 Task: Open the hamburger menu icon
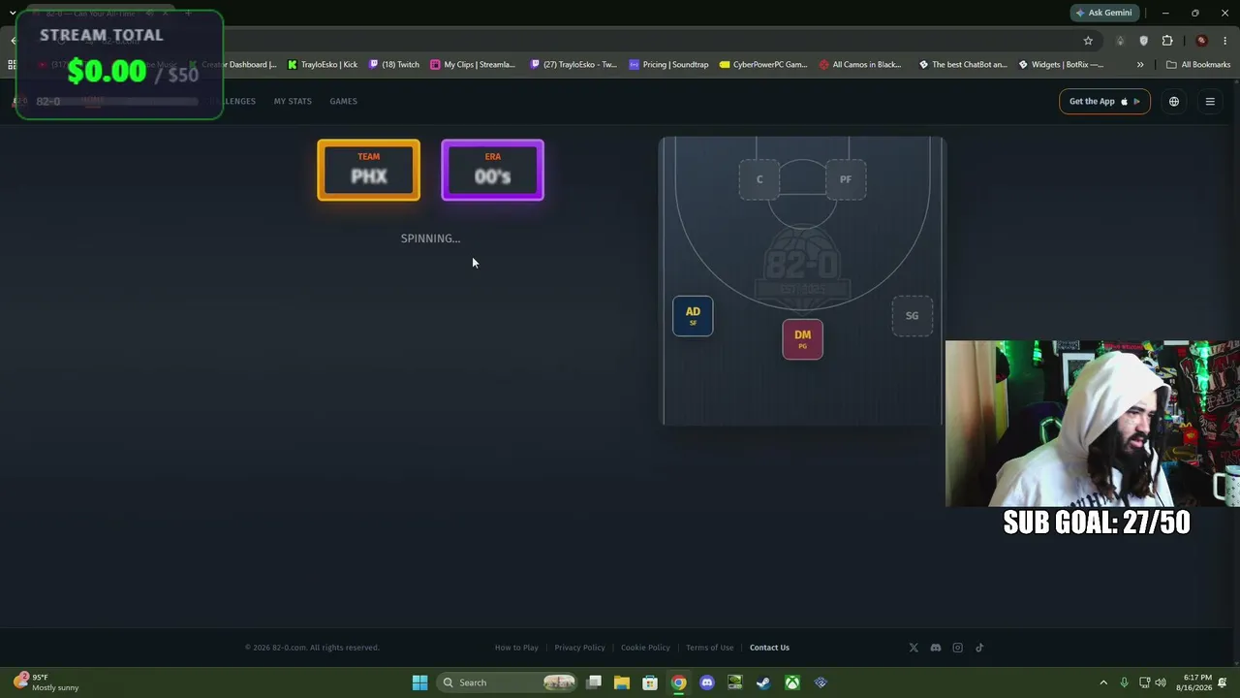point(1210,102)
